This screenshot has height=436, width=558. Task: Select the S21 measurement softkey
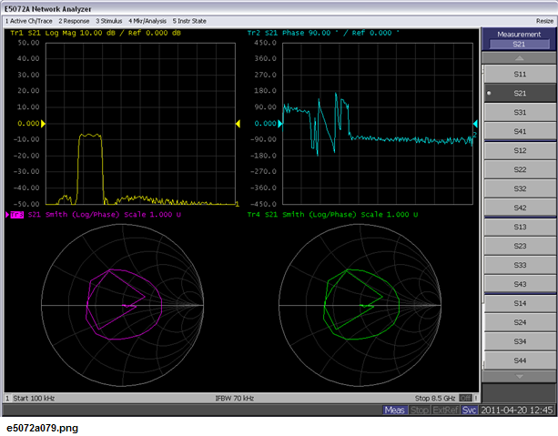(520, 93)
